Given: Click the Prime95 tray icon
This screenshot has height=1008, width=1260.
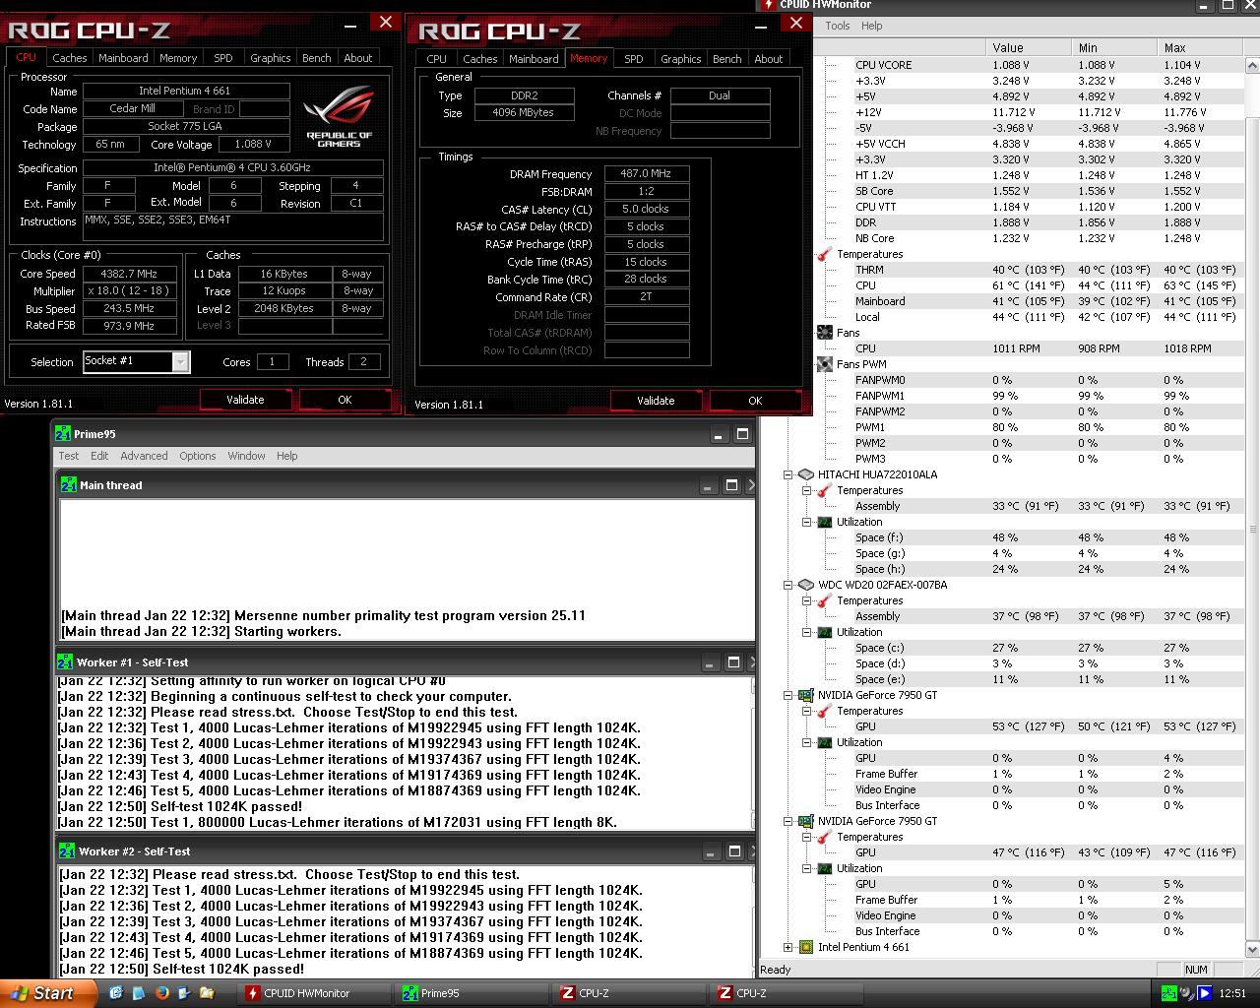Looking at the screenshot, I should 1168,993.
